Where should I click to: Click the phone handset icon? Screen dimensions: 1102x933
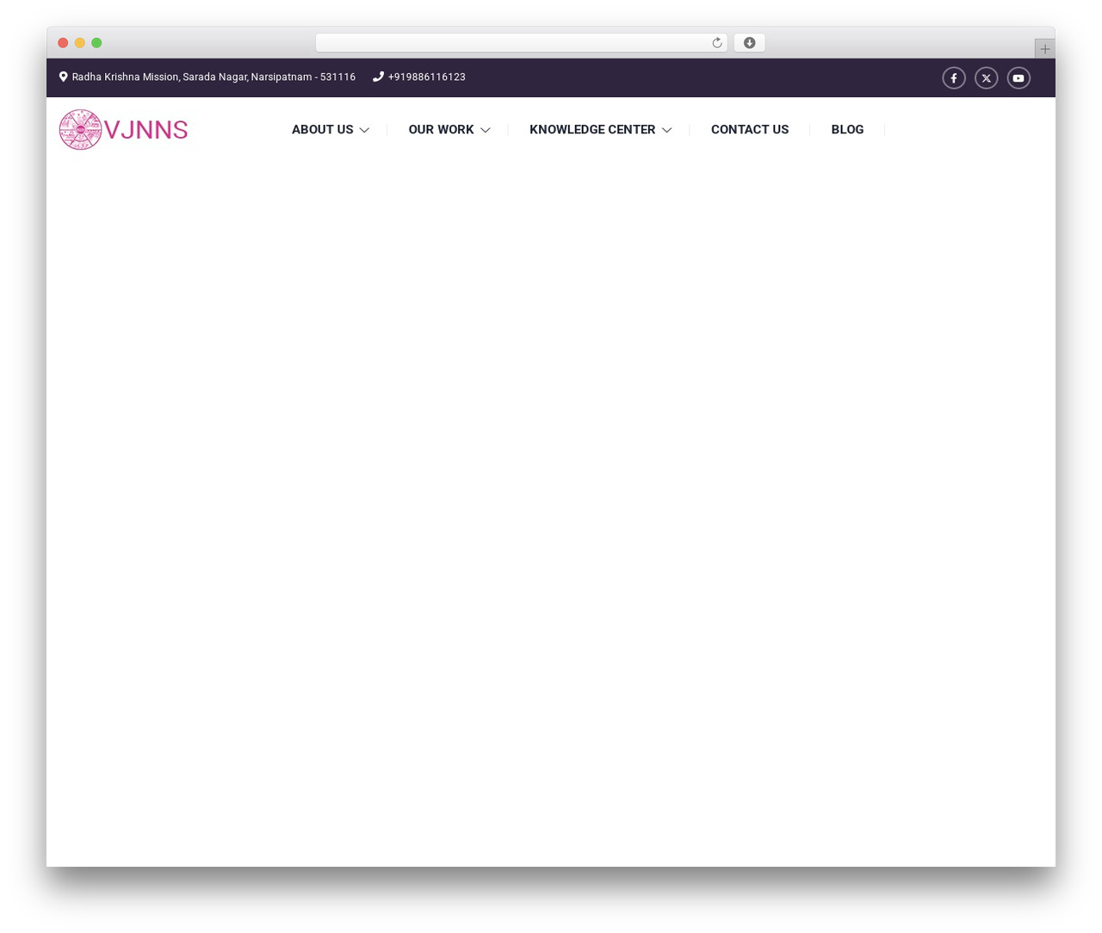click(x=378, y=77)
